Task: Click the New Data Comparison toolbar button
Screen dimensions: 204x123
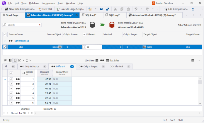Action: [x=20, y=9]
